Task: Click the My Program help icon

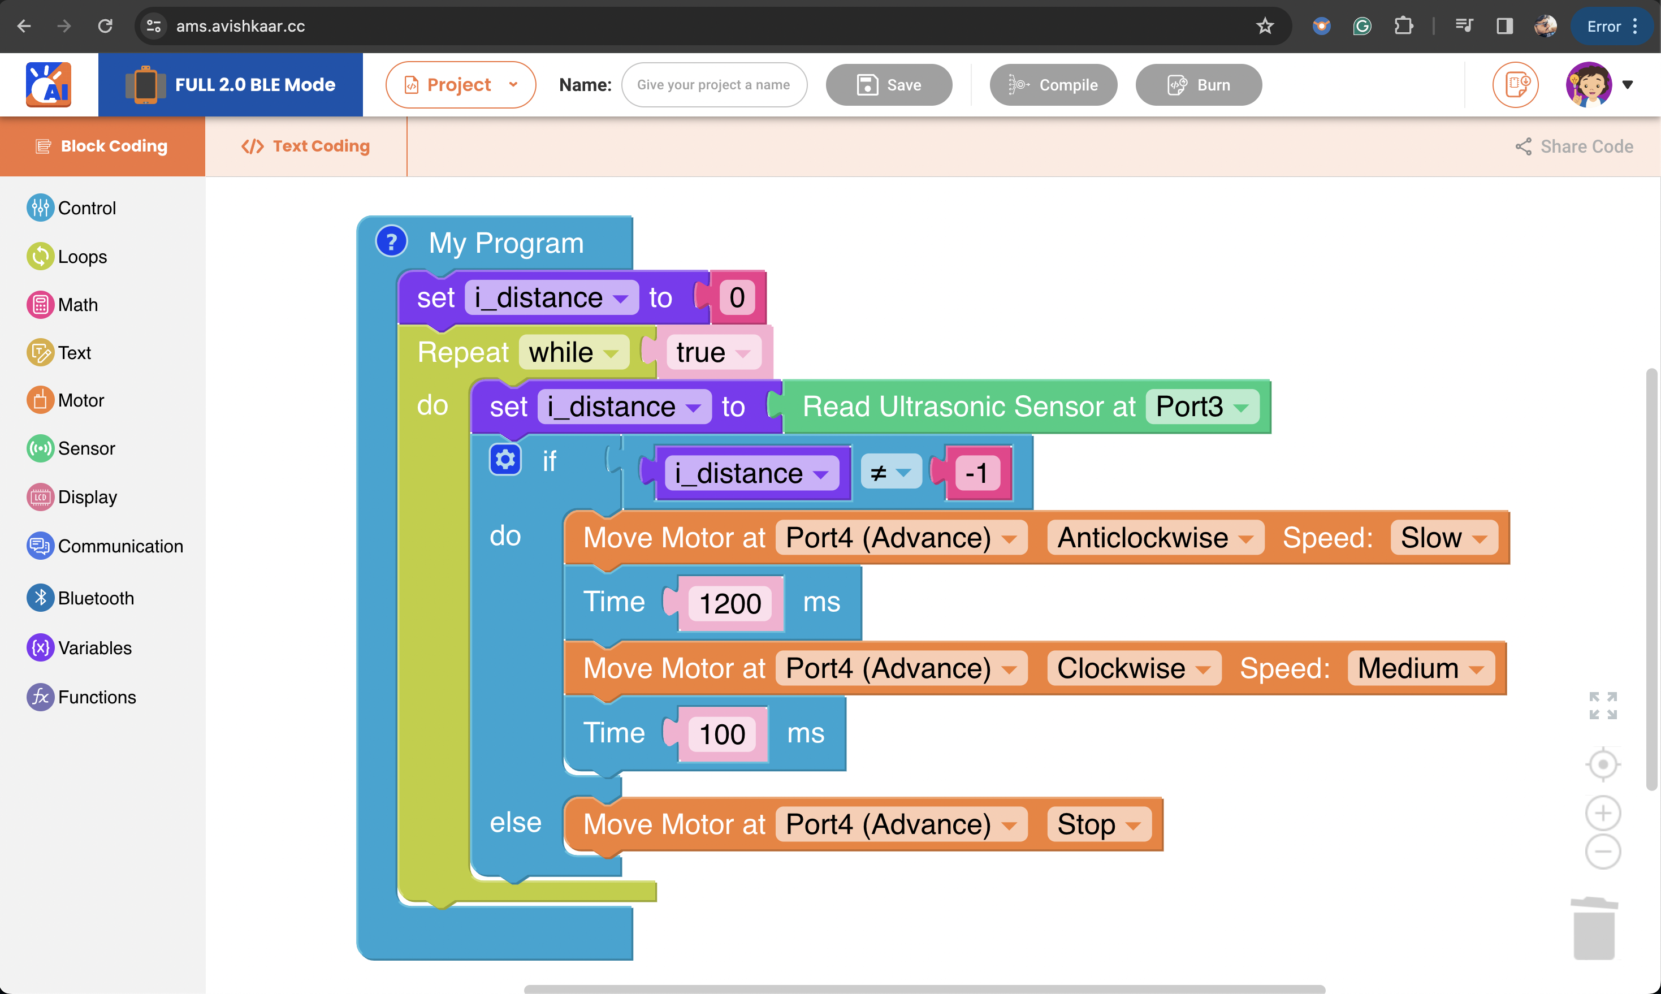Action: (x=391, y=242)
